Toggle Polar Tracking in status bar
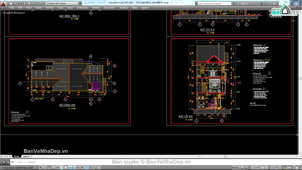 pos(57,168)
